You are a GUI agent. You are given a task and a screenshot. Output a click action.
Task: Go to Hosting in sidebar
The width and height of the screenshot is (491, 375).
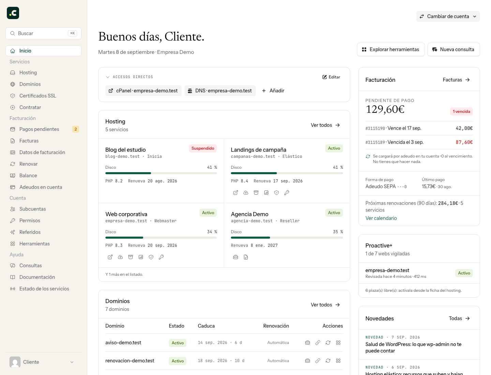tap(43, 73)
